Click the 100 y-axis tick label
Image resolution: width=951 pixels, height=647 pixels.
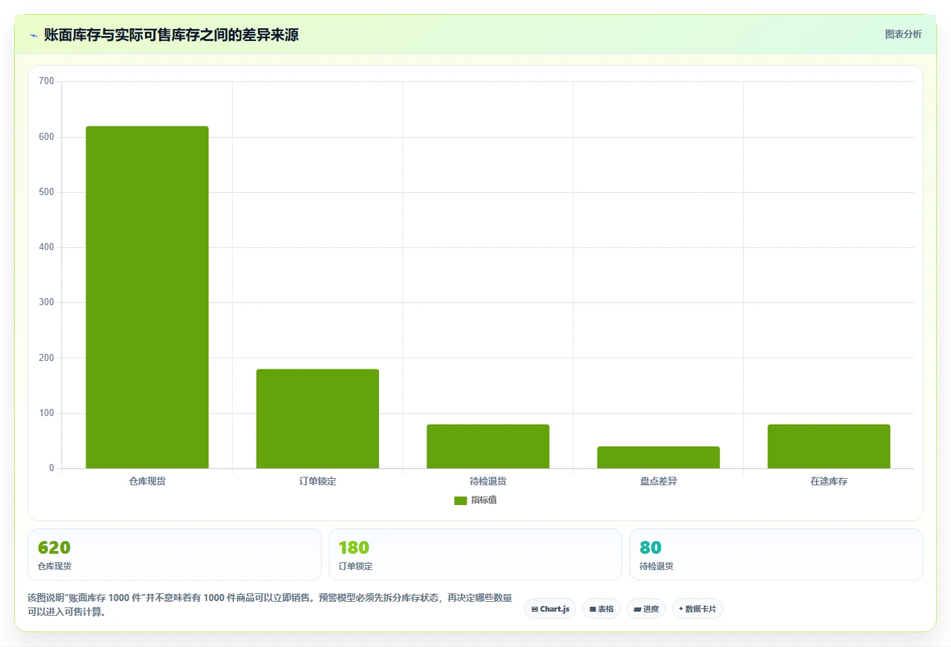tap(47, 413)
